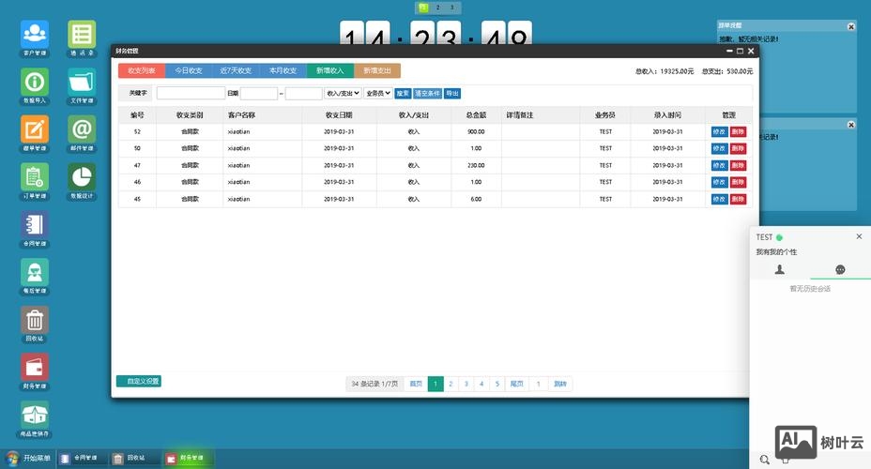Image resolution: width=871 pixels, height=469 pixels.
Task: Open the 商品进销存 box desktop icon
Action: [35, 416]
